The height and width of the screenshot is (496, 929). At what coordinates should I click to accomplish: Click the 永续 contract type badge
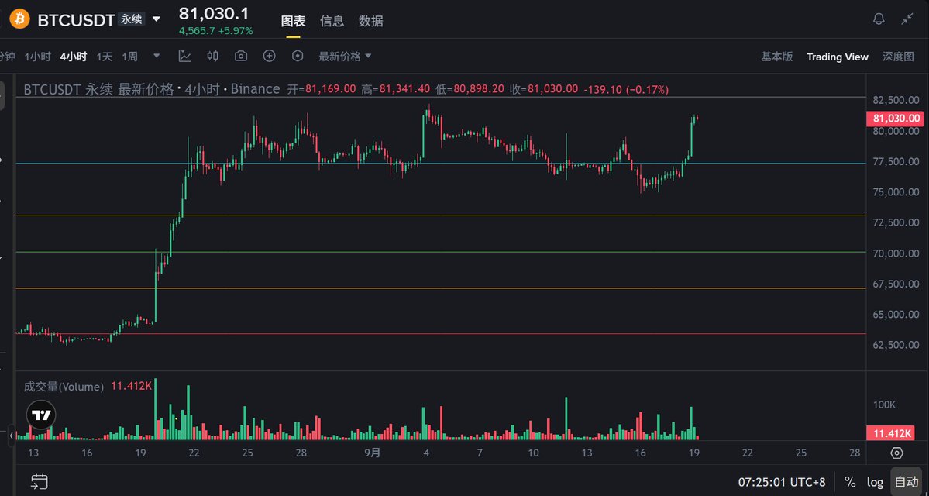pyautogui.click(x=132, y=19)
